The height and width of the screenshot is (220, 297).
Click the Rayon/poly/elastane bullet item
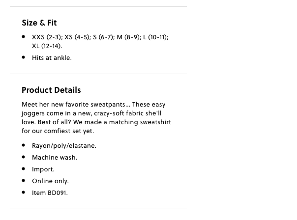64,146
